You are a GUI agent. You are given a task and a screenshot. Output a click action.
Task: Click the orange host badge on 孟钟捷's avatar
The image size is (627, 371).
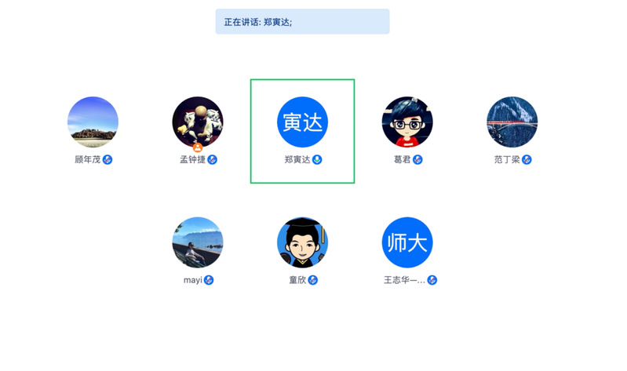(198, 147)
